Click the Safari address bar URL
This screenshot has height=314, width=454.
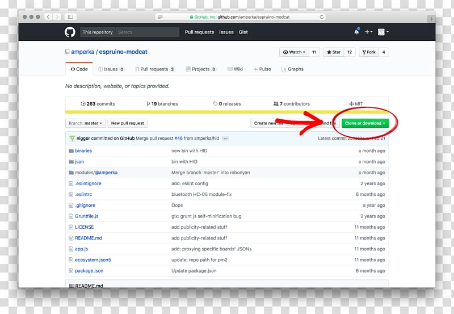tap(240, 17)
